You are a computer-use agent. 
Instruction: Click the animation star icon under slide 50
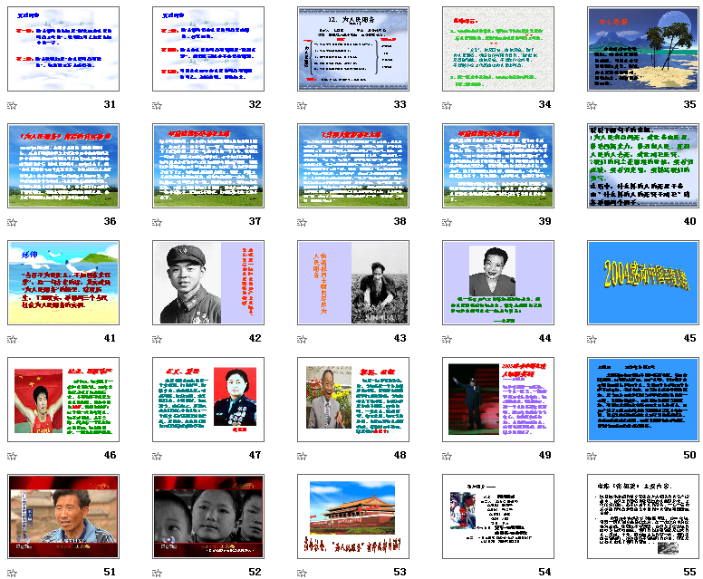[592, 457]
